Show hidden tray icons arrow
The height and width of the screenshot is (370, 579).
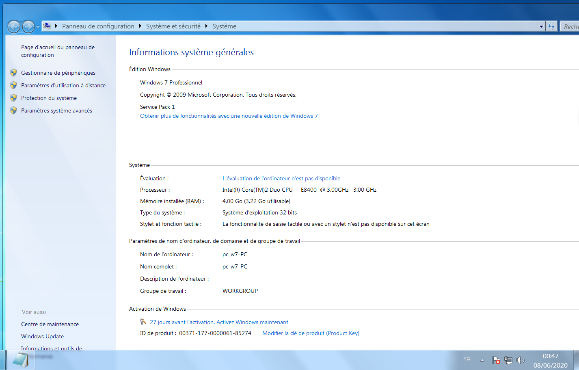[482, 360]
